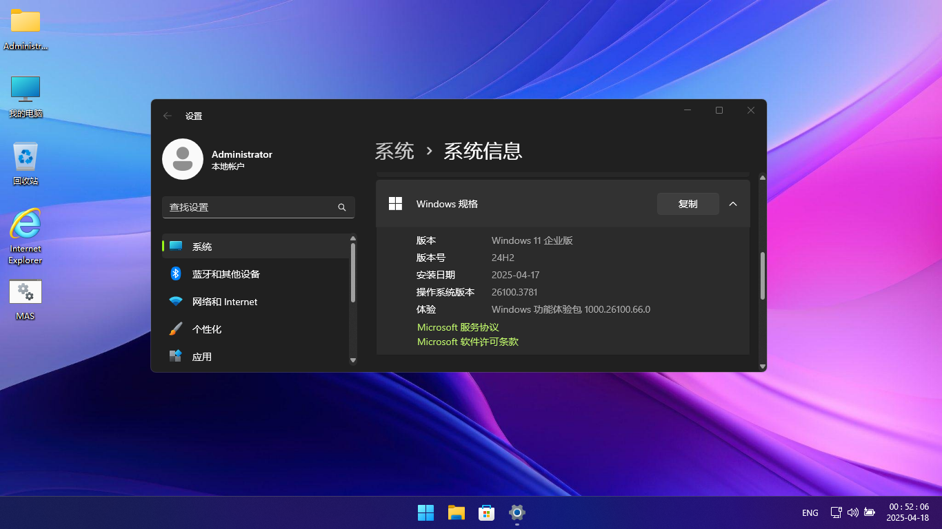Open the Start menu on taskbar

pyautogui.click(x=425, y=512)
